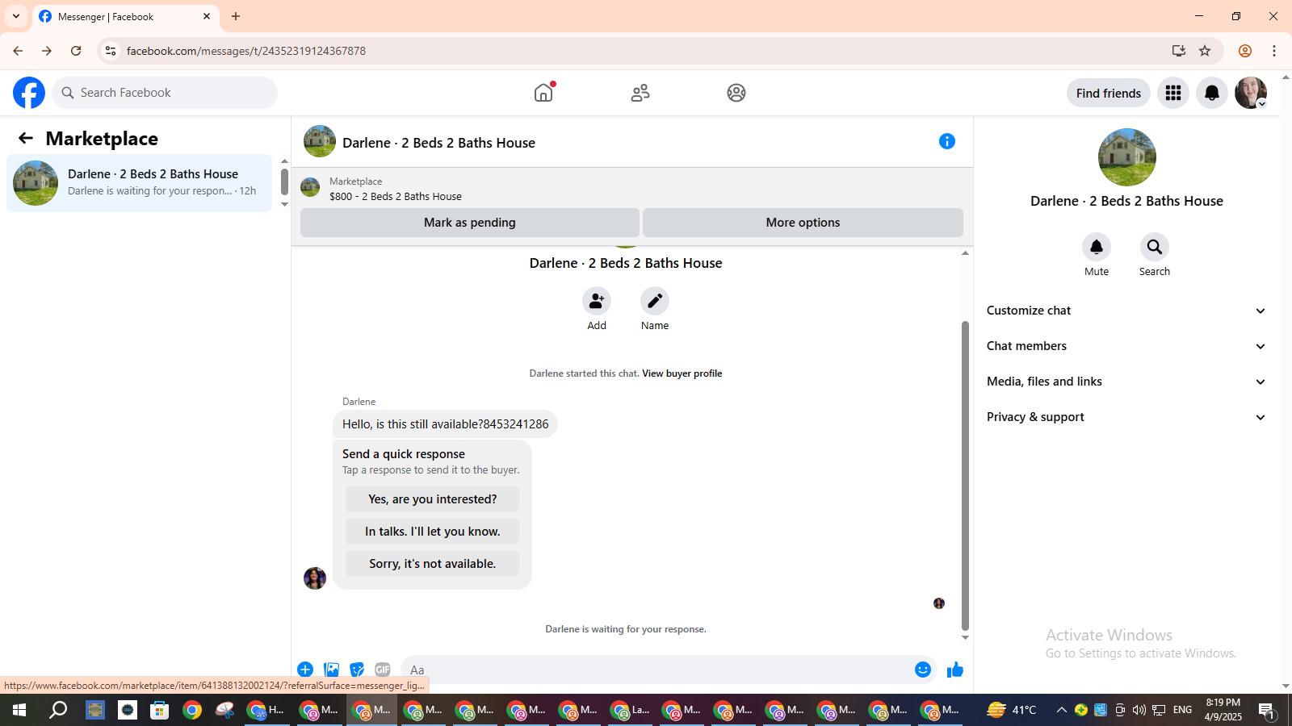This screenshot has width=1292, height=726.
Task: Edit the chat name with pencil icon
Action: pyautogui.click(x=655, y=301)
